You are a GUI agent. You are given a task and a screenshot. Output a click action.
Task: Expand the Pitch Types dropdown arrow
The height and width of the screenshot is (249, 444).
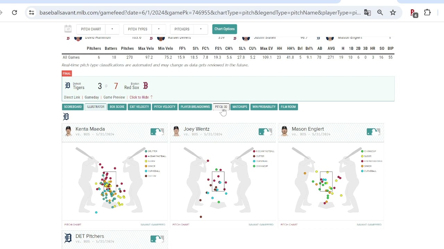(159, 29)
